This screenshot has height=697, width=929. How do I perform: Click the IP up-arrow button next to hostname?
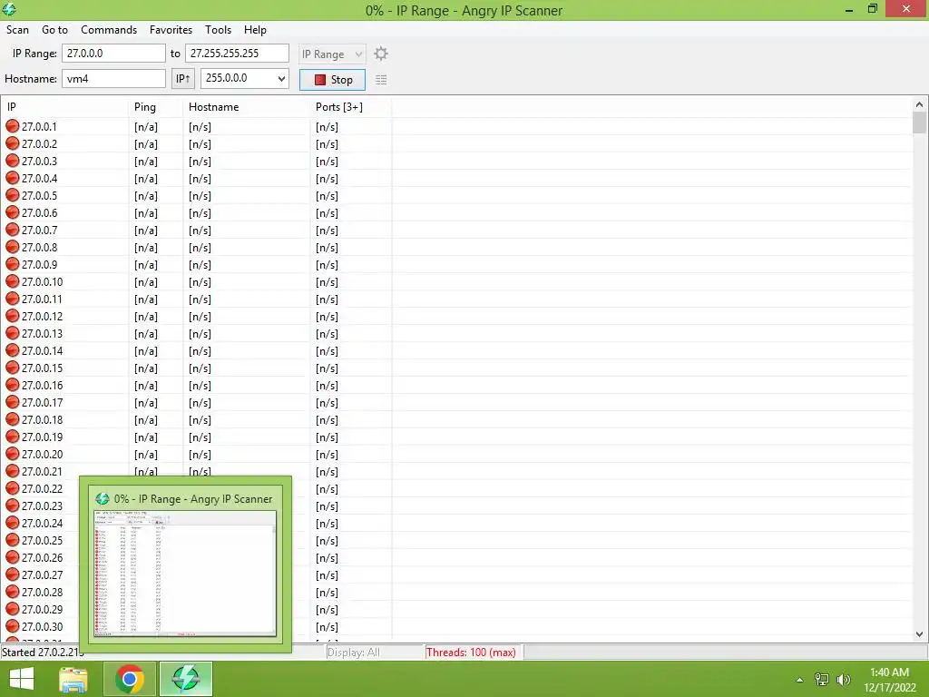click(x=182, y=79)
